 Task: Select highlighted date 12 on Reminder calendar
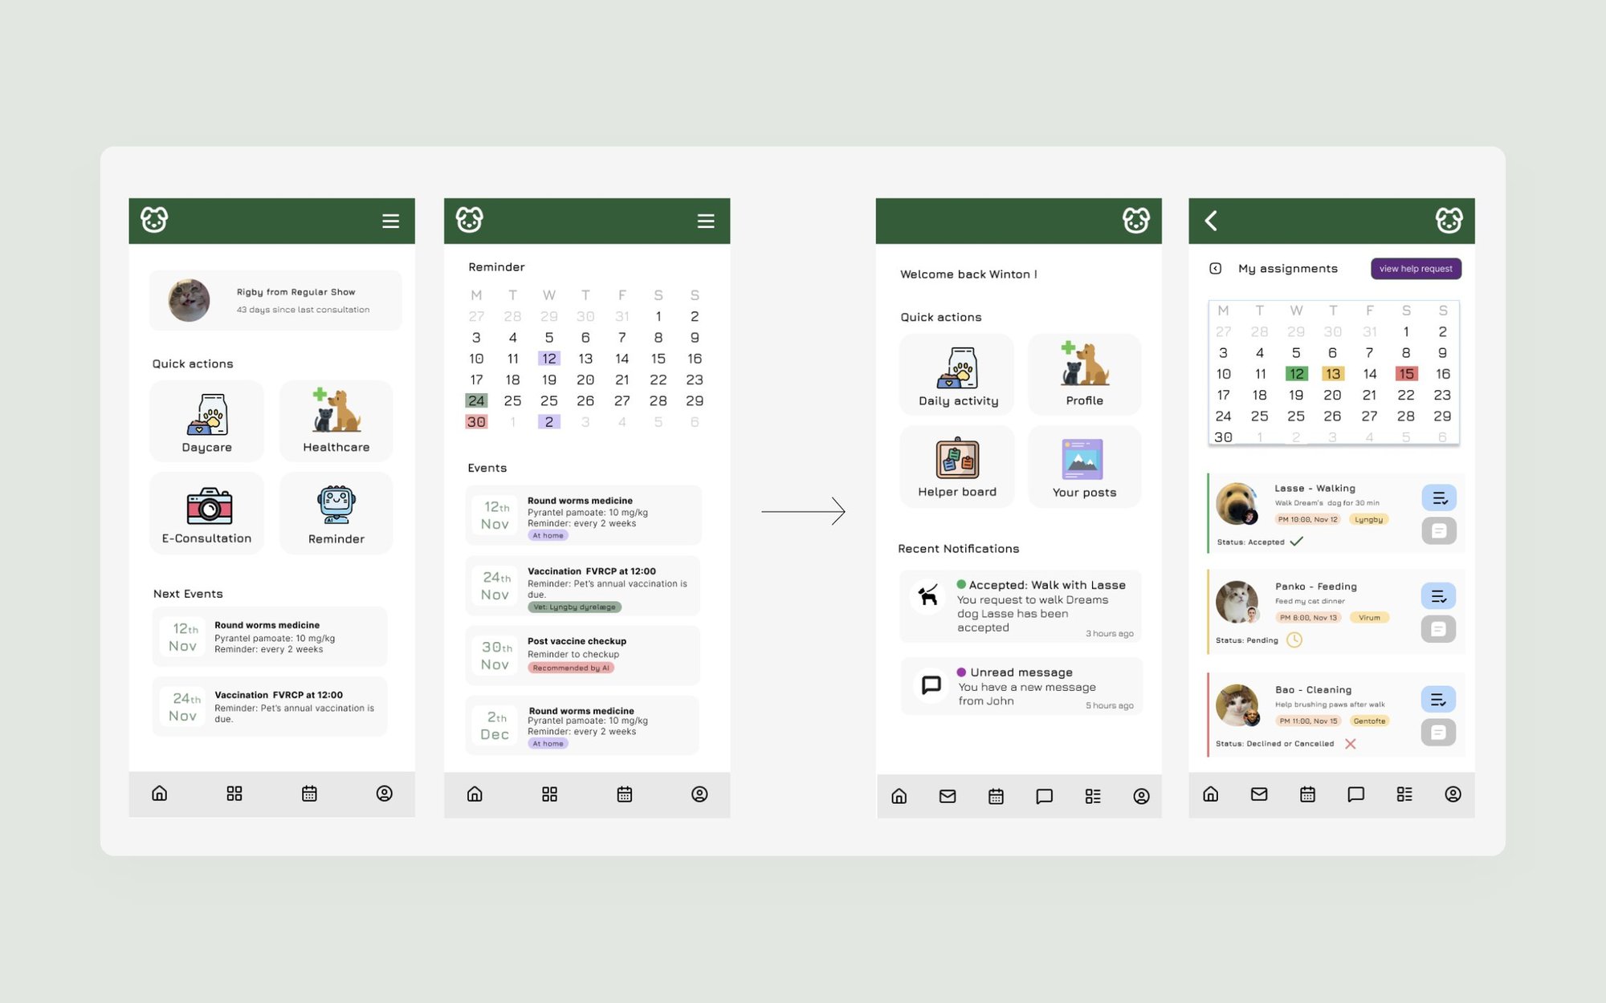pyautogui.click(x=549, y=359)
